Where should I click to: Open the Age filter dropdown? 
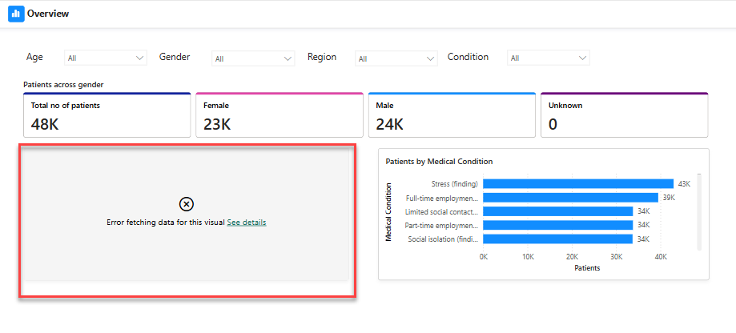(106, 58)
